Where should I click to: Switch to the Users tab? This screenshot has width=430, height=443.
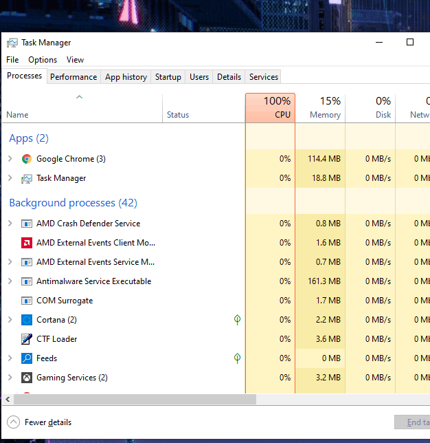pos(199,77)
